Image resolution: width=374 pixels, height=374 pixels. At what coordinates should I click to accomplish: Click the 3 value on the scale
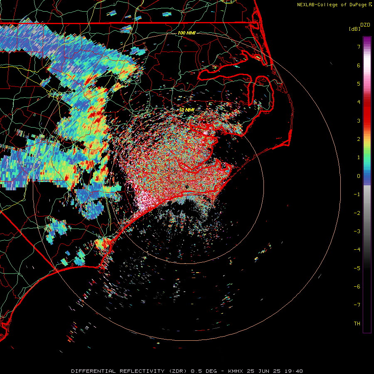(x=359, y=121)
